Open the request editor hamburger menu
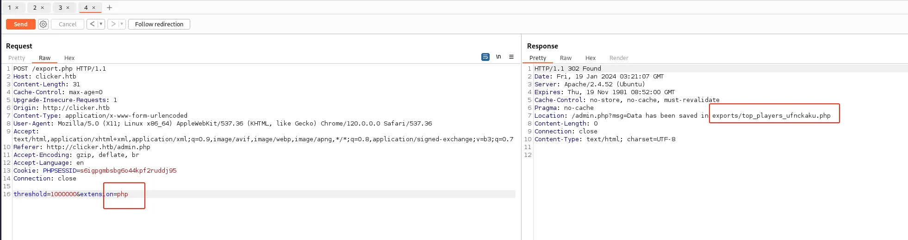 511,57
